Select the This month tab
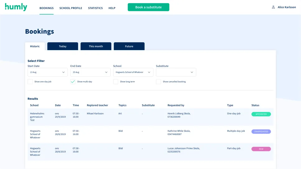Viewport: 301px width, 169px height. tap(96, 46)
